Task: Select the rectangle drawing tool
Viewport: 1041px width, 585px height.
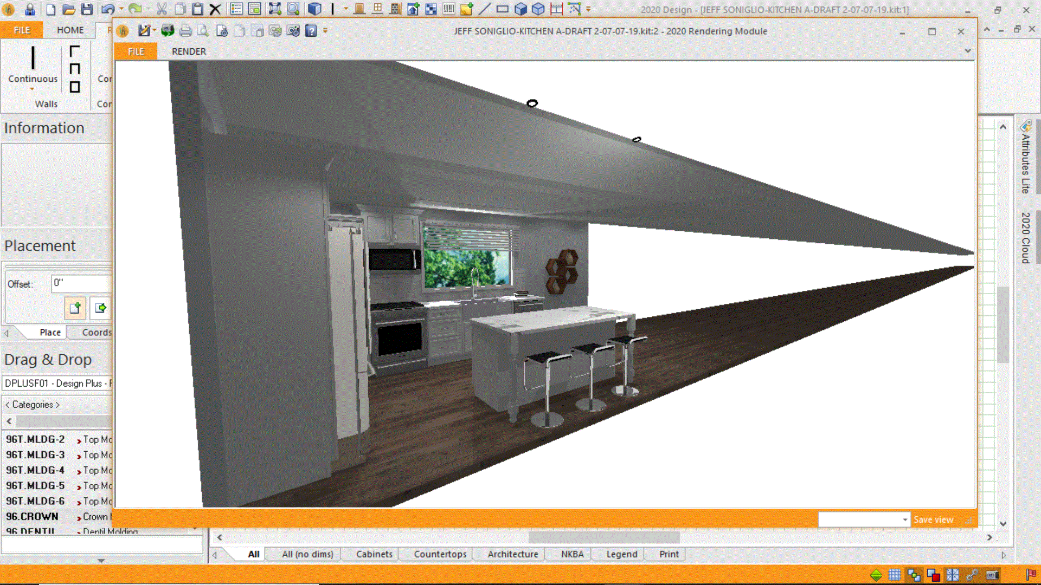Action: click(503, 9)
